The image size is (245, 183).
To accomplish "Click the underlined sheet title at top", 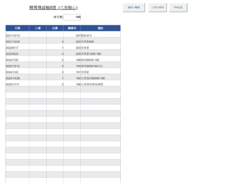I will point(54,8).
